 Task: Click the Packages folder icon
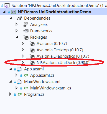(x=26, y=38)
